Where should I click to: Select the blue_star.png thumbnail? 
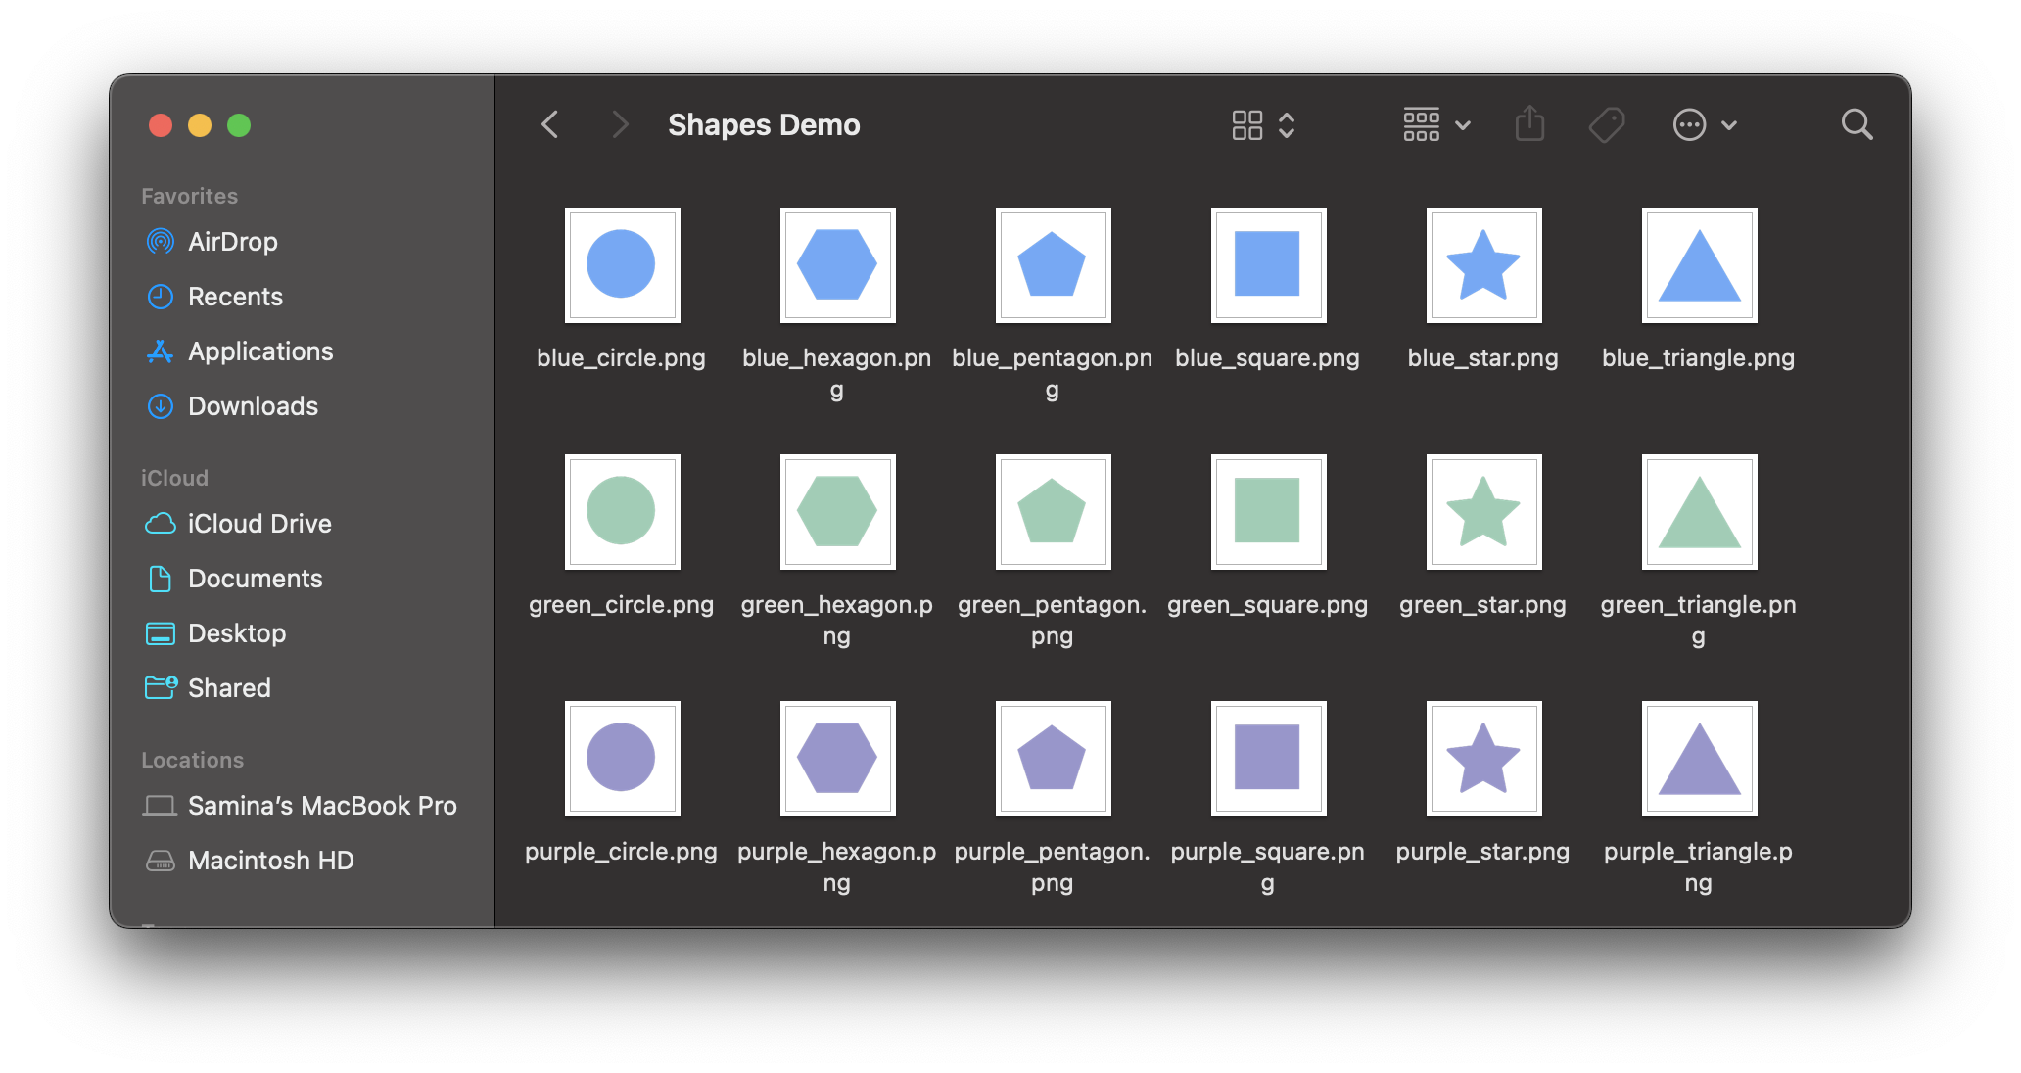tap(1483, 265)
